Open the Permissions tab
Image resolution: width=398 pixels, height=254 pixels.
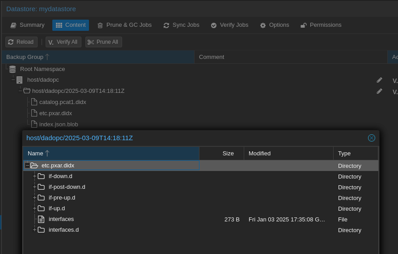(321, 25)
